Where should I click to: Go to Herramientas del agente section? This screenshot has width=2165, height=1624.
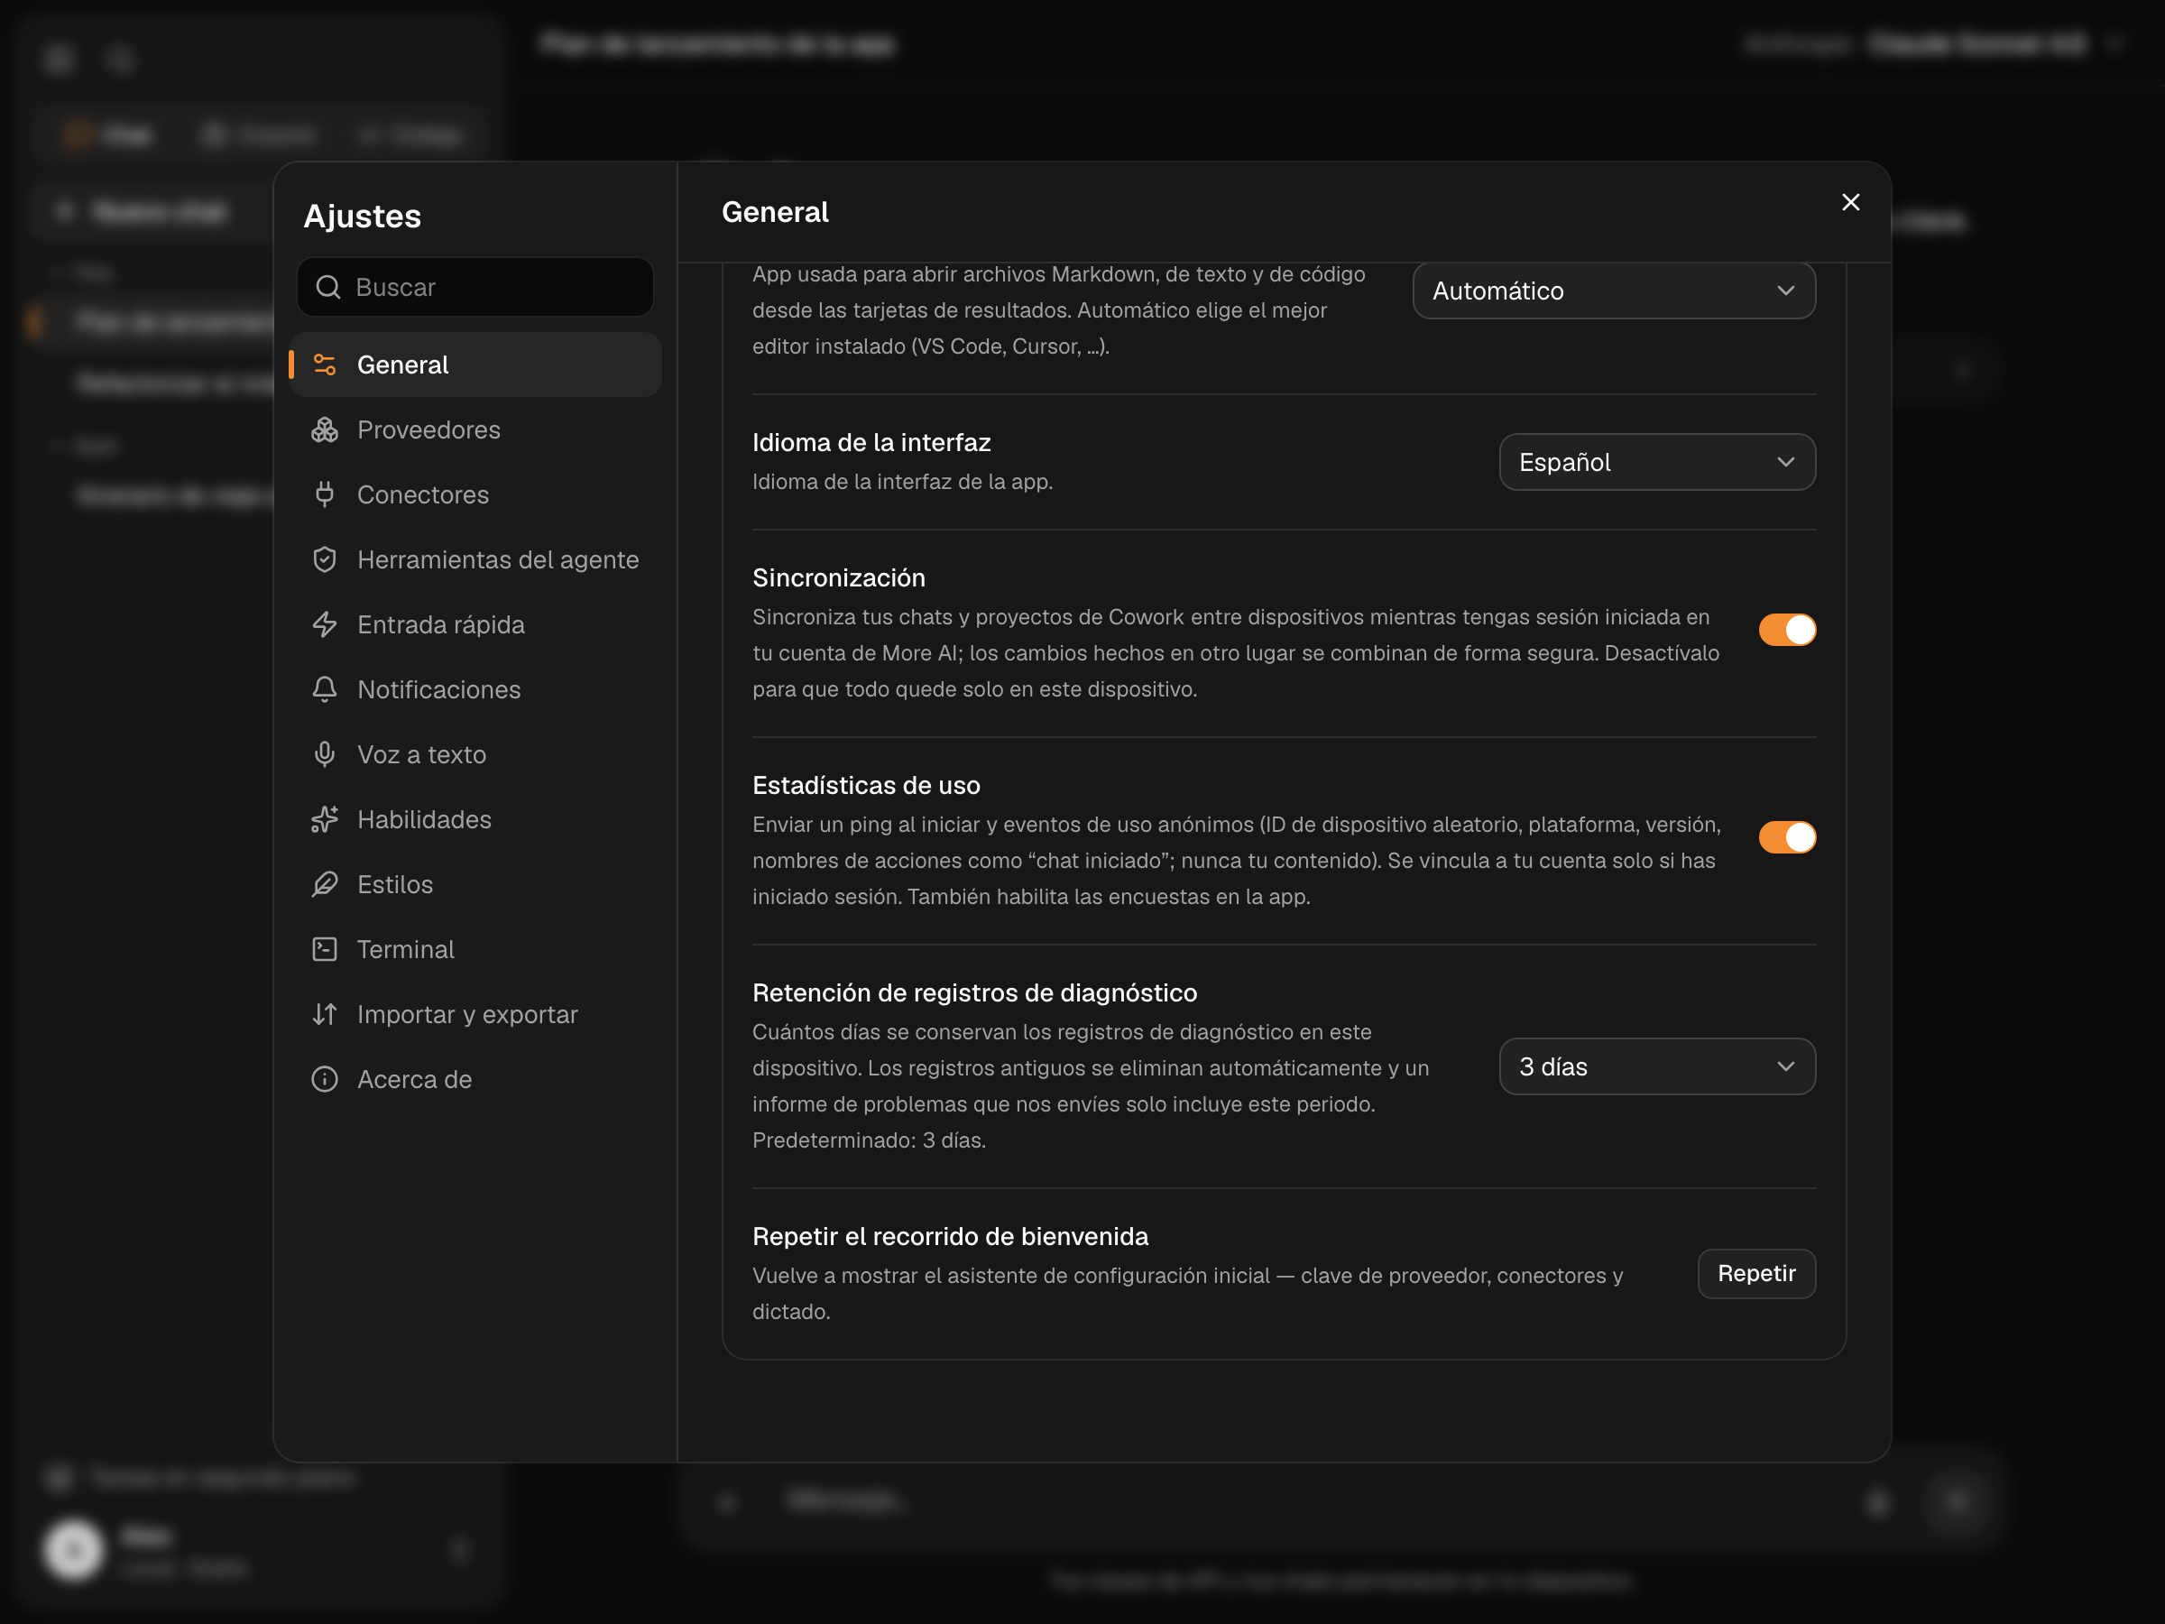pos(475,560)
